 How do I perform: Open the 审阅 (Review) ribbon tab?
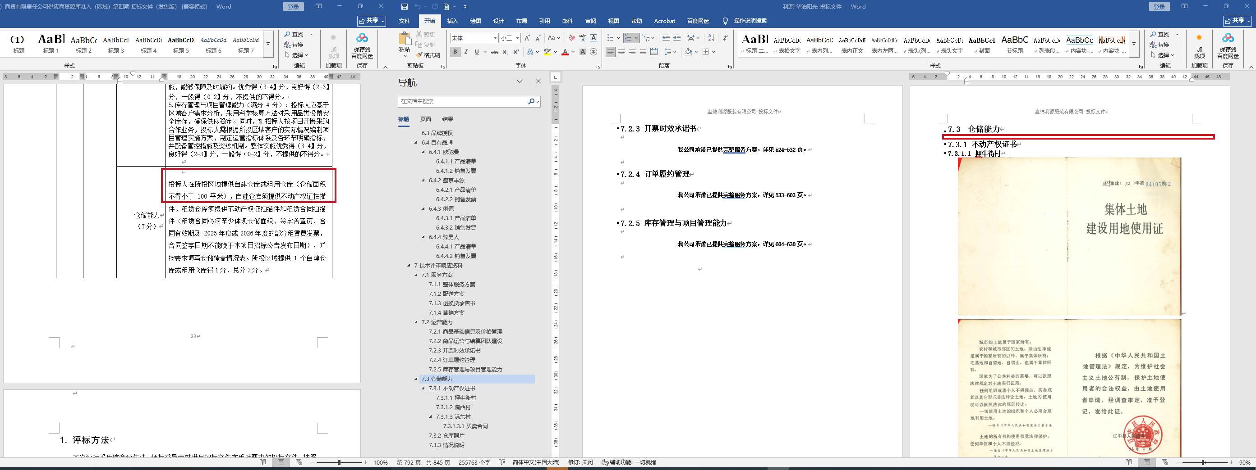tap(590, 21)
